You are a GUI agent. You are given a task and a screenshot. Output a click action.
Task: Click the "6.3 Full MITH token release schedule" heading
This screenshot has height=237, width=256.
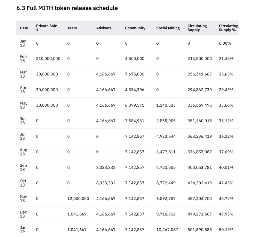click(67, 8)
